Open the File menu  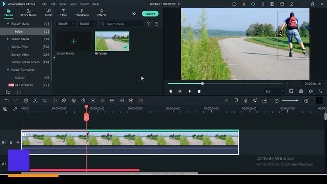coord(44,4)
